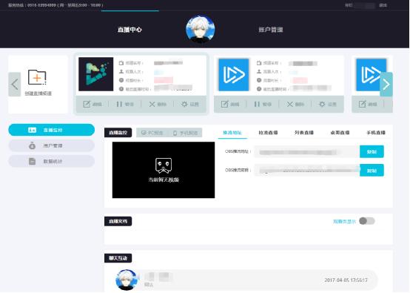Select the 推流地址 tab
The width and height of the screenshot is (410, 293).
(x=232, y=133)
